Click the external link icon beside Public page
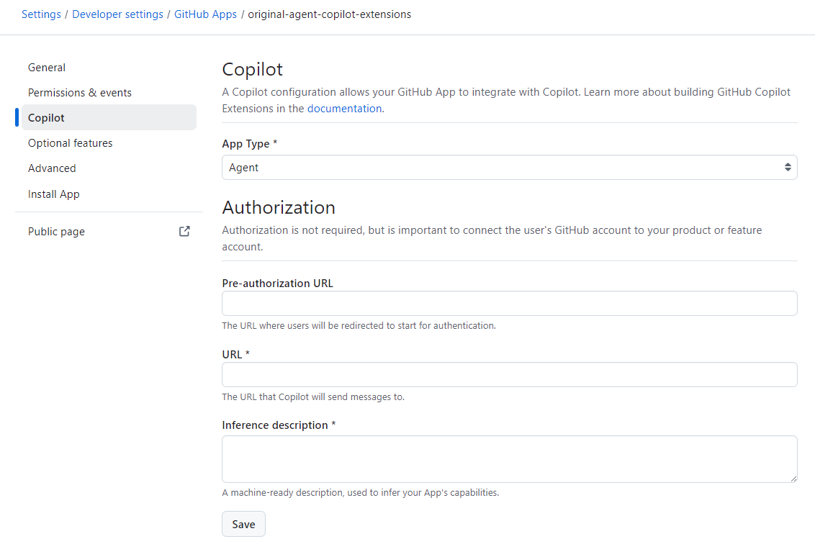 pos(184,231)
